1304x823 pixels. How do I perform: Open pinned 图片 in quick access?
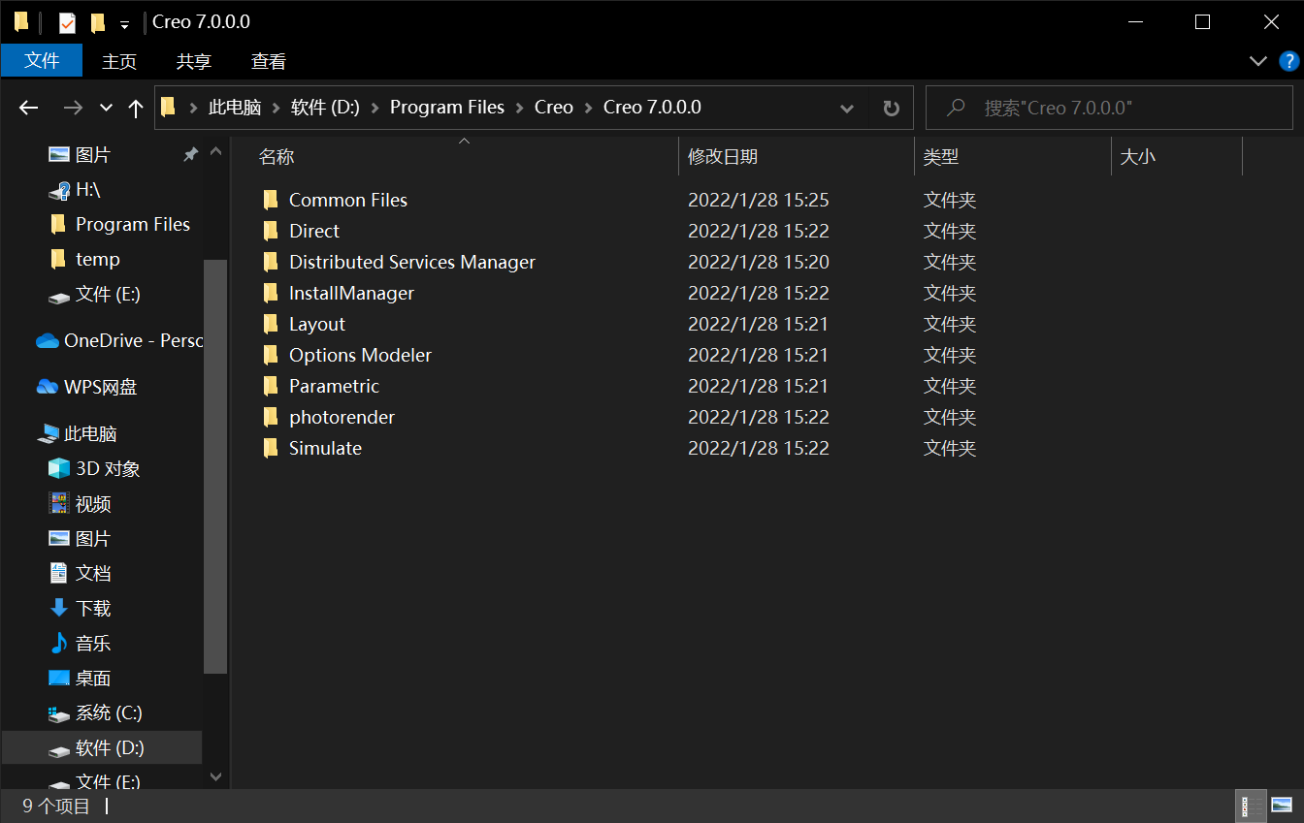click(x=93, y=154)
